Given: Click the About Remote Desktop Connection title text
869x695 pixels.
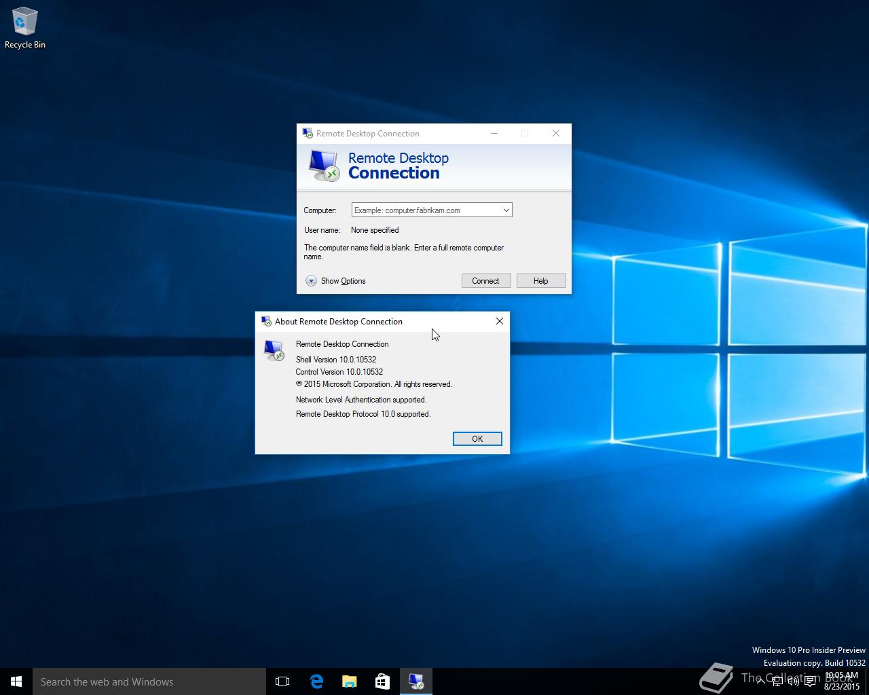Looking at the screenshot, I should (339, 322).
